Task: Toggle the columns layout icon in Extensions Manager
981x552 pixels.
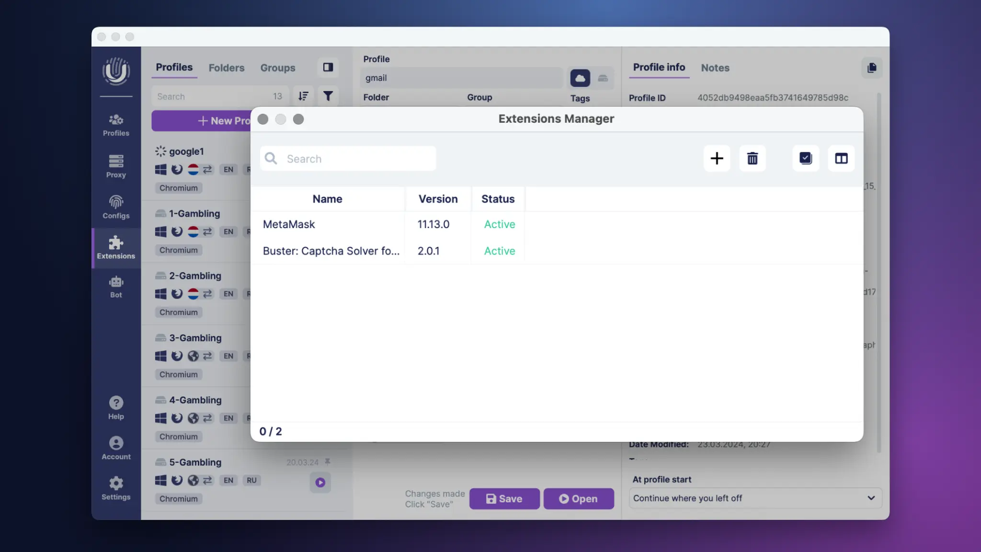Action: click(x=841, y=158)
